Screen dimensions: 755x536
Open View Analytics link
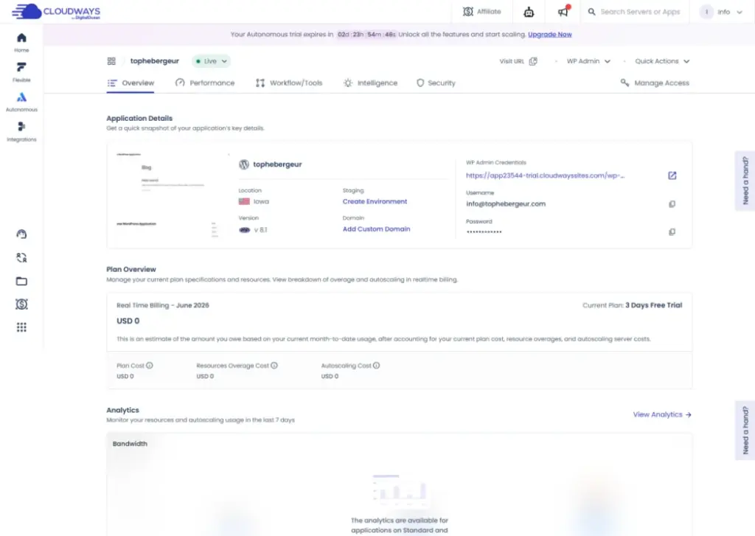662,414
